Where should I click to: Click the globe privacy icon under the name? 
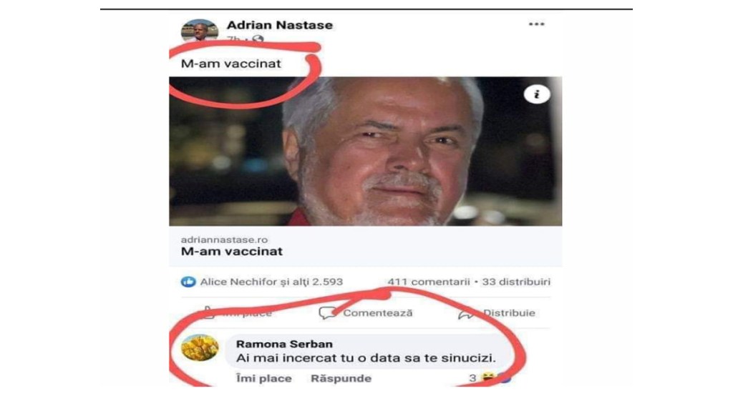pyautogui.click(x=258, y=40)
